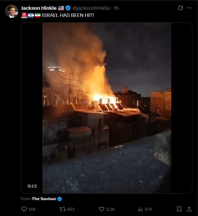Open the Jackson Hinkle display name link
Image resolution: width=198 pixels, height=216 pixels.
[x=39, y=8]
